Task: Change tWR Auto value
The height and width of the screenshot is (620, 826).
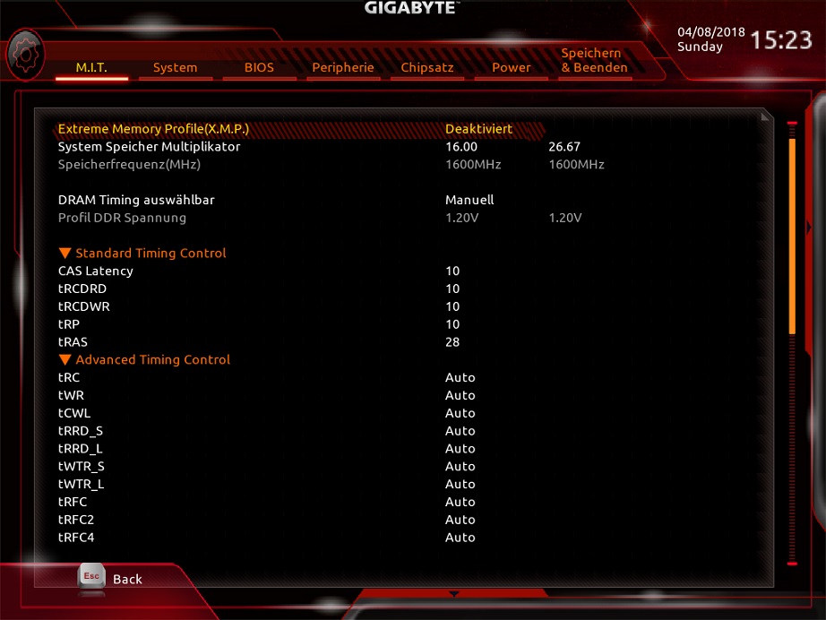Action: [x=460, y=396]
